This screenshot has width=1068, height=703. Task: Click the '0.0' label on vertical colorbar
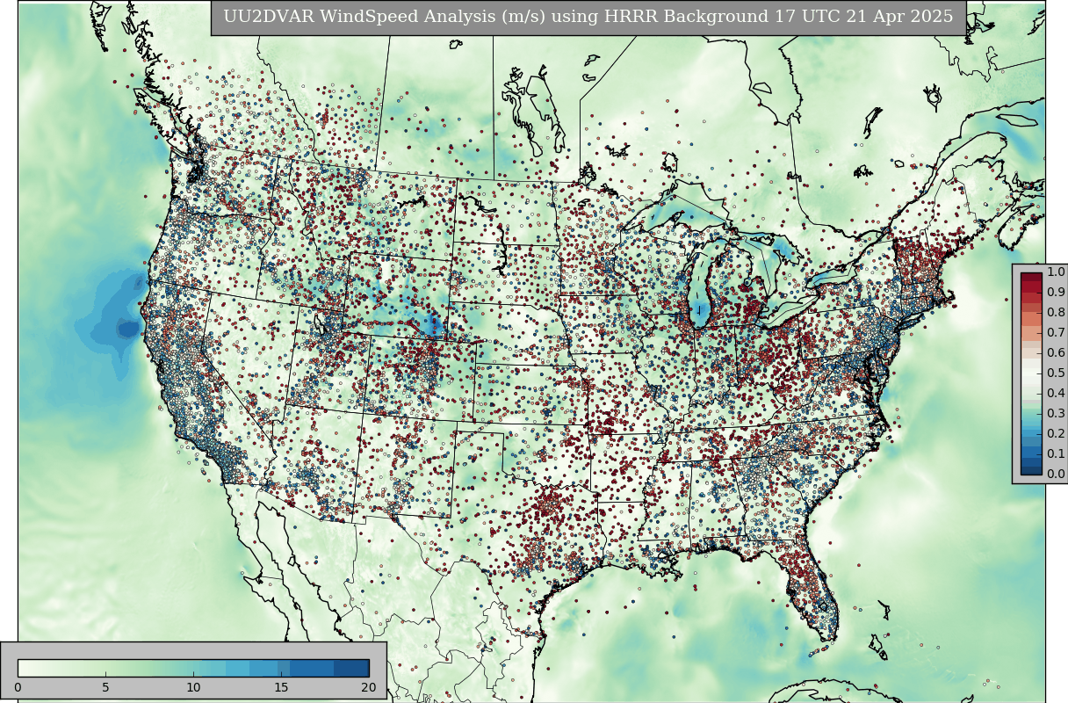click(x=1056, y=474)
